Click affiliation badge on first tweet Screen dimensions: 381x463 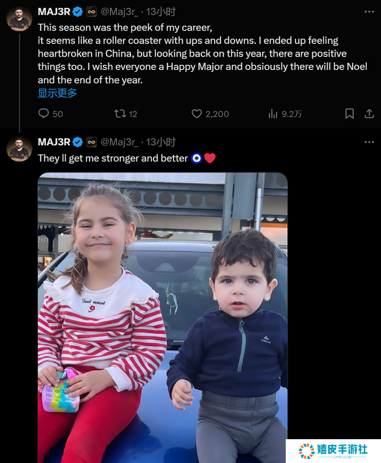click(x=91, y=11)
